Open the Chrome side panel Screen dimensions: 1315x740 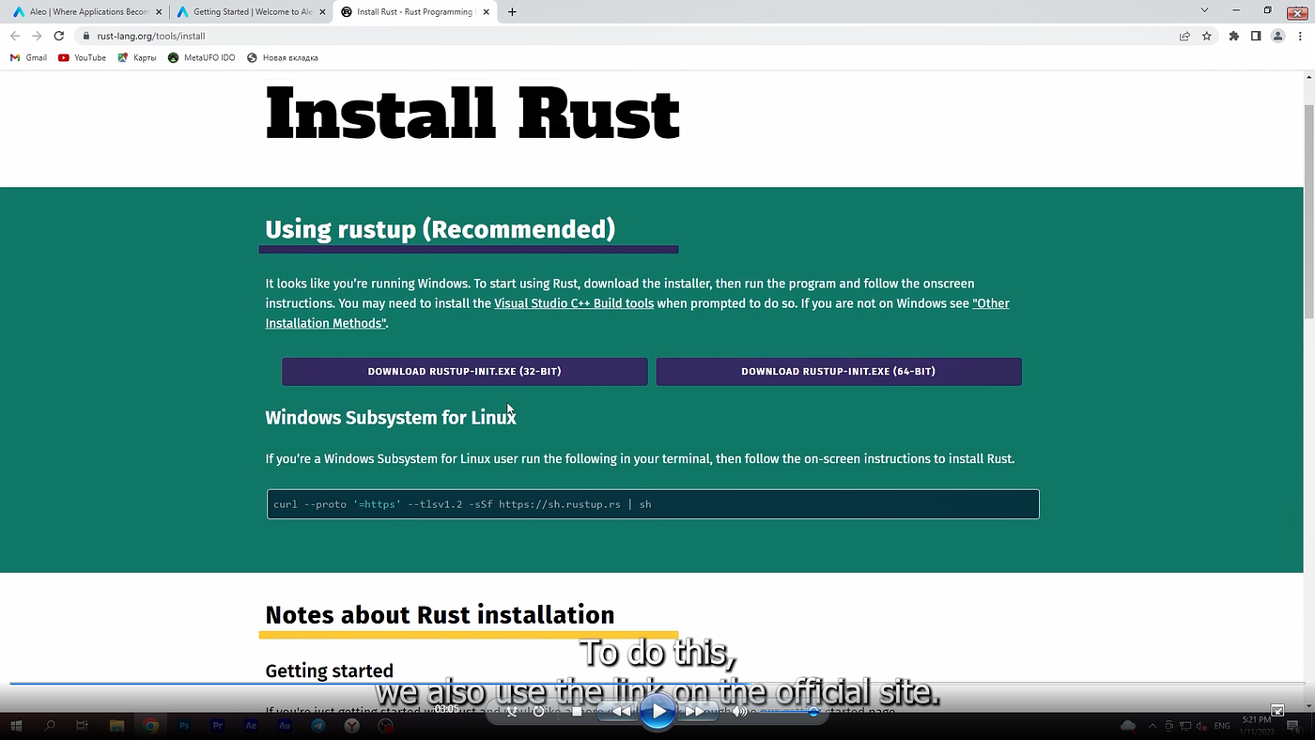1256,36
